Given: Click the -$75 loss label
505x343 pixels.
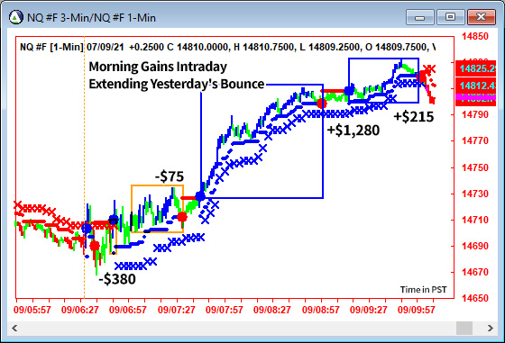Looking at the screenshot, I should pos(170,176).
